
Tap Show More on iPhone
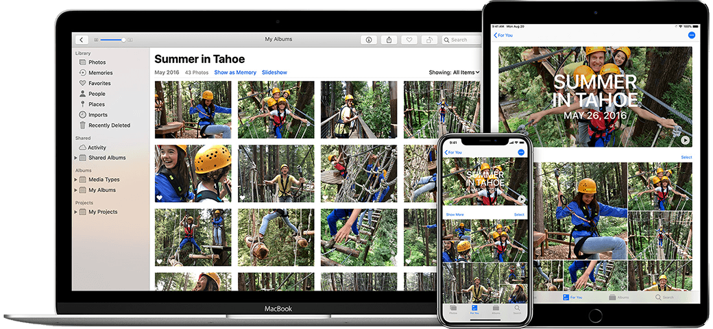(x=455, y=215)
